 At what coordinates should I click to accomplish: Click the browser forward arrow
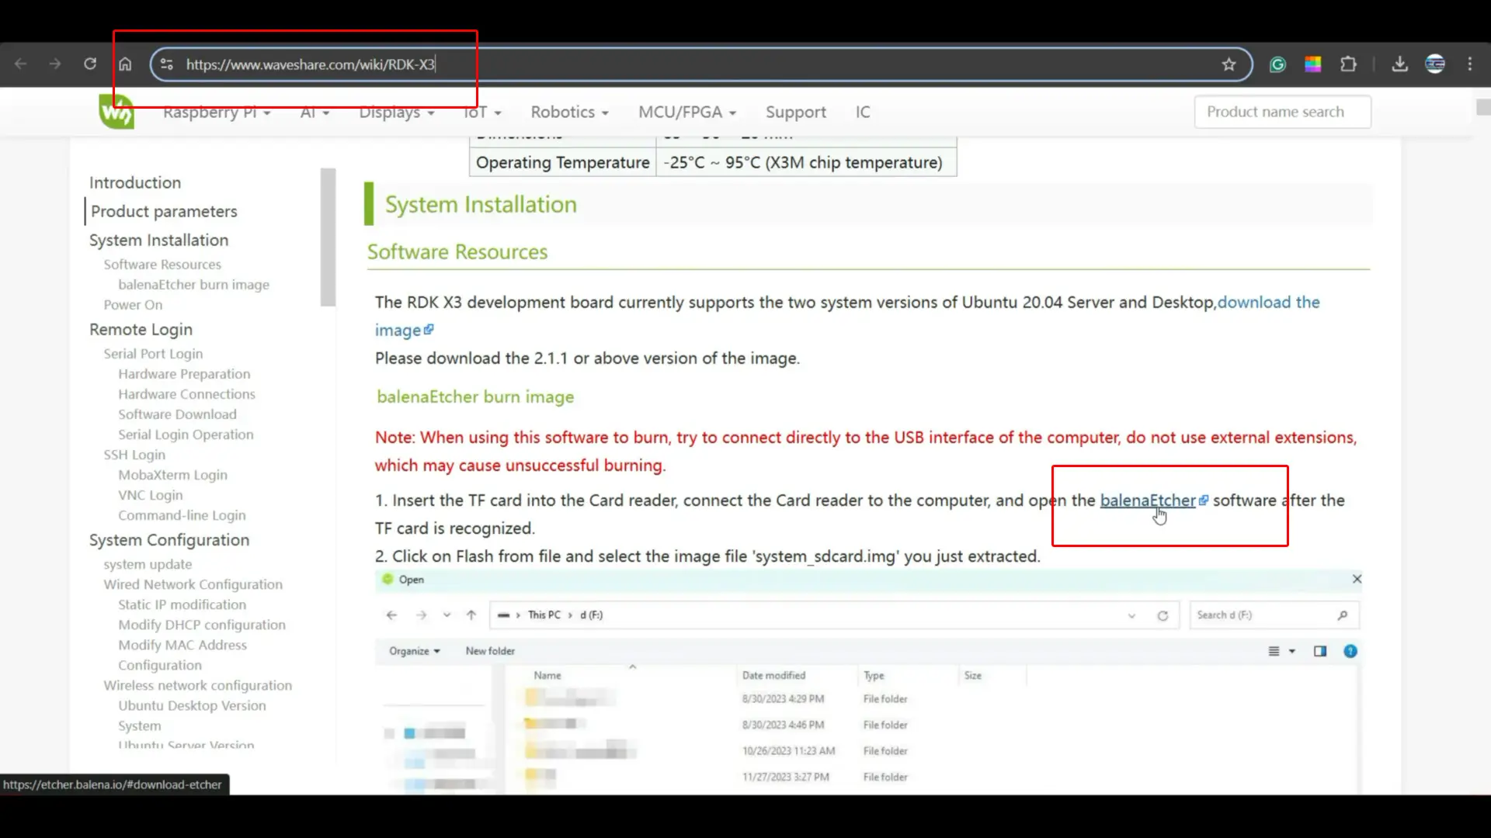(x=55, y=64)
